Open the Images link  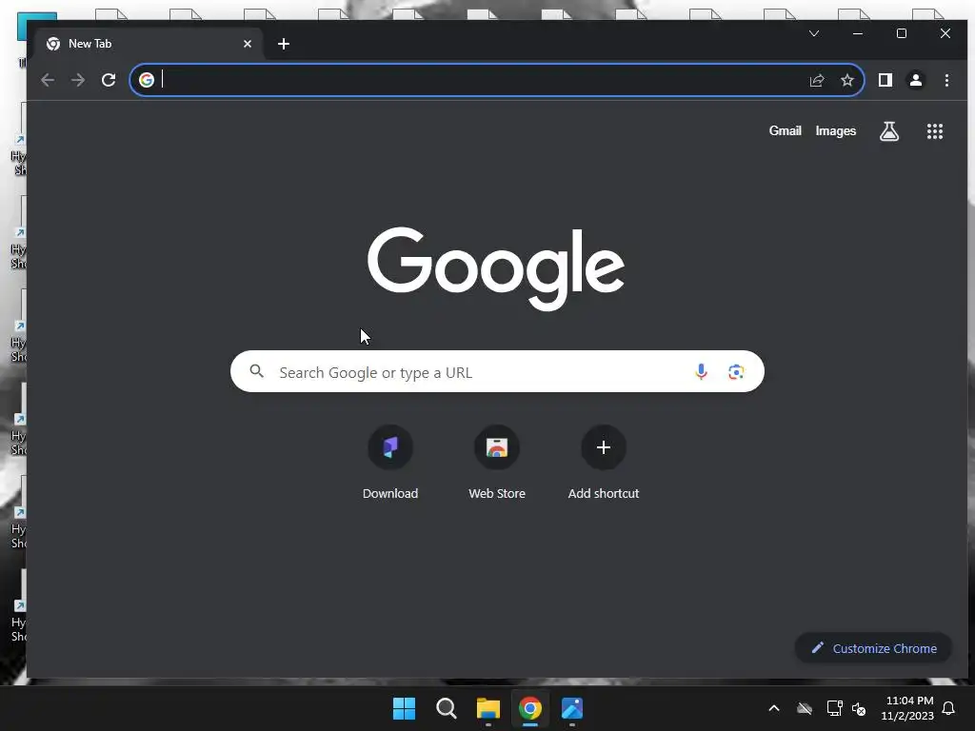tap(836, 131)
